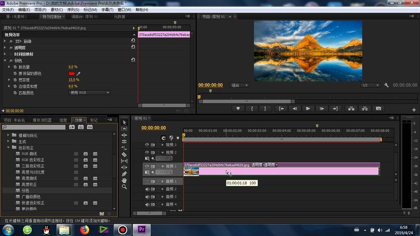Click the Add Marker button in Program monitor
The height and width of the screenshot is (236, 420).
coord(238,108)
